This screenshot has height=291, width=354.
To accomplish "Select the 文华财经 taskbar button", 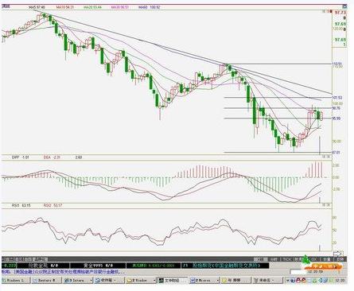I will (173, 280).
